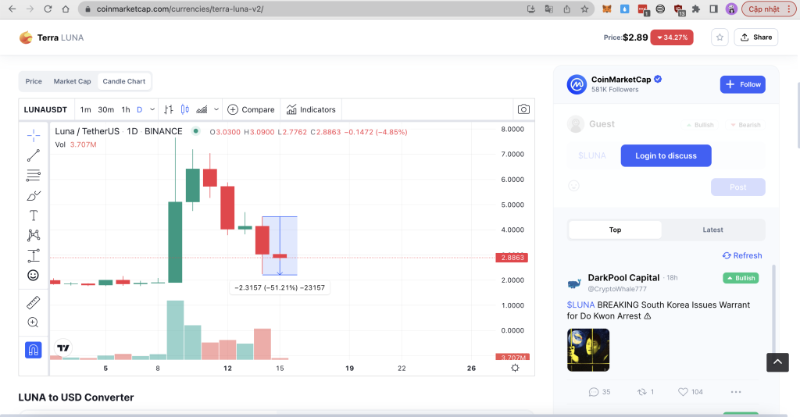Open DarkPool Capital profile
Screen dimensions: 800x417
click(x=623, y=277)
